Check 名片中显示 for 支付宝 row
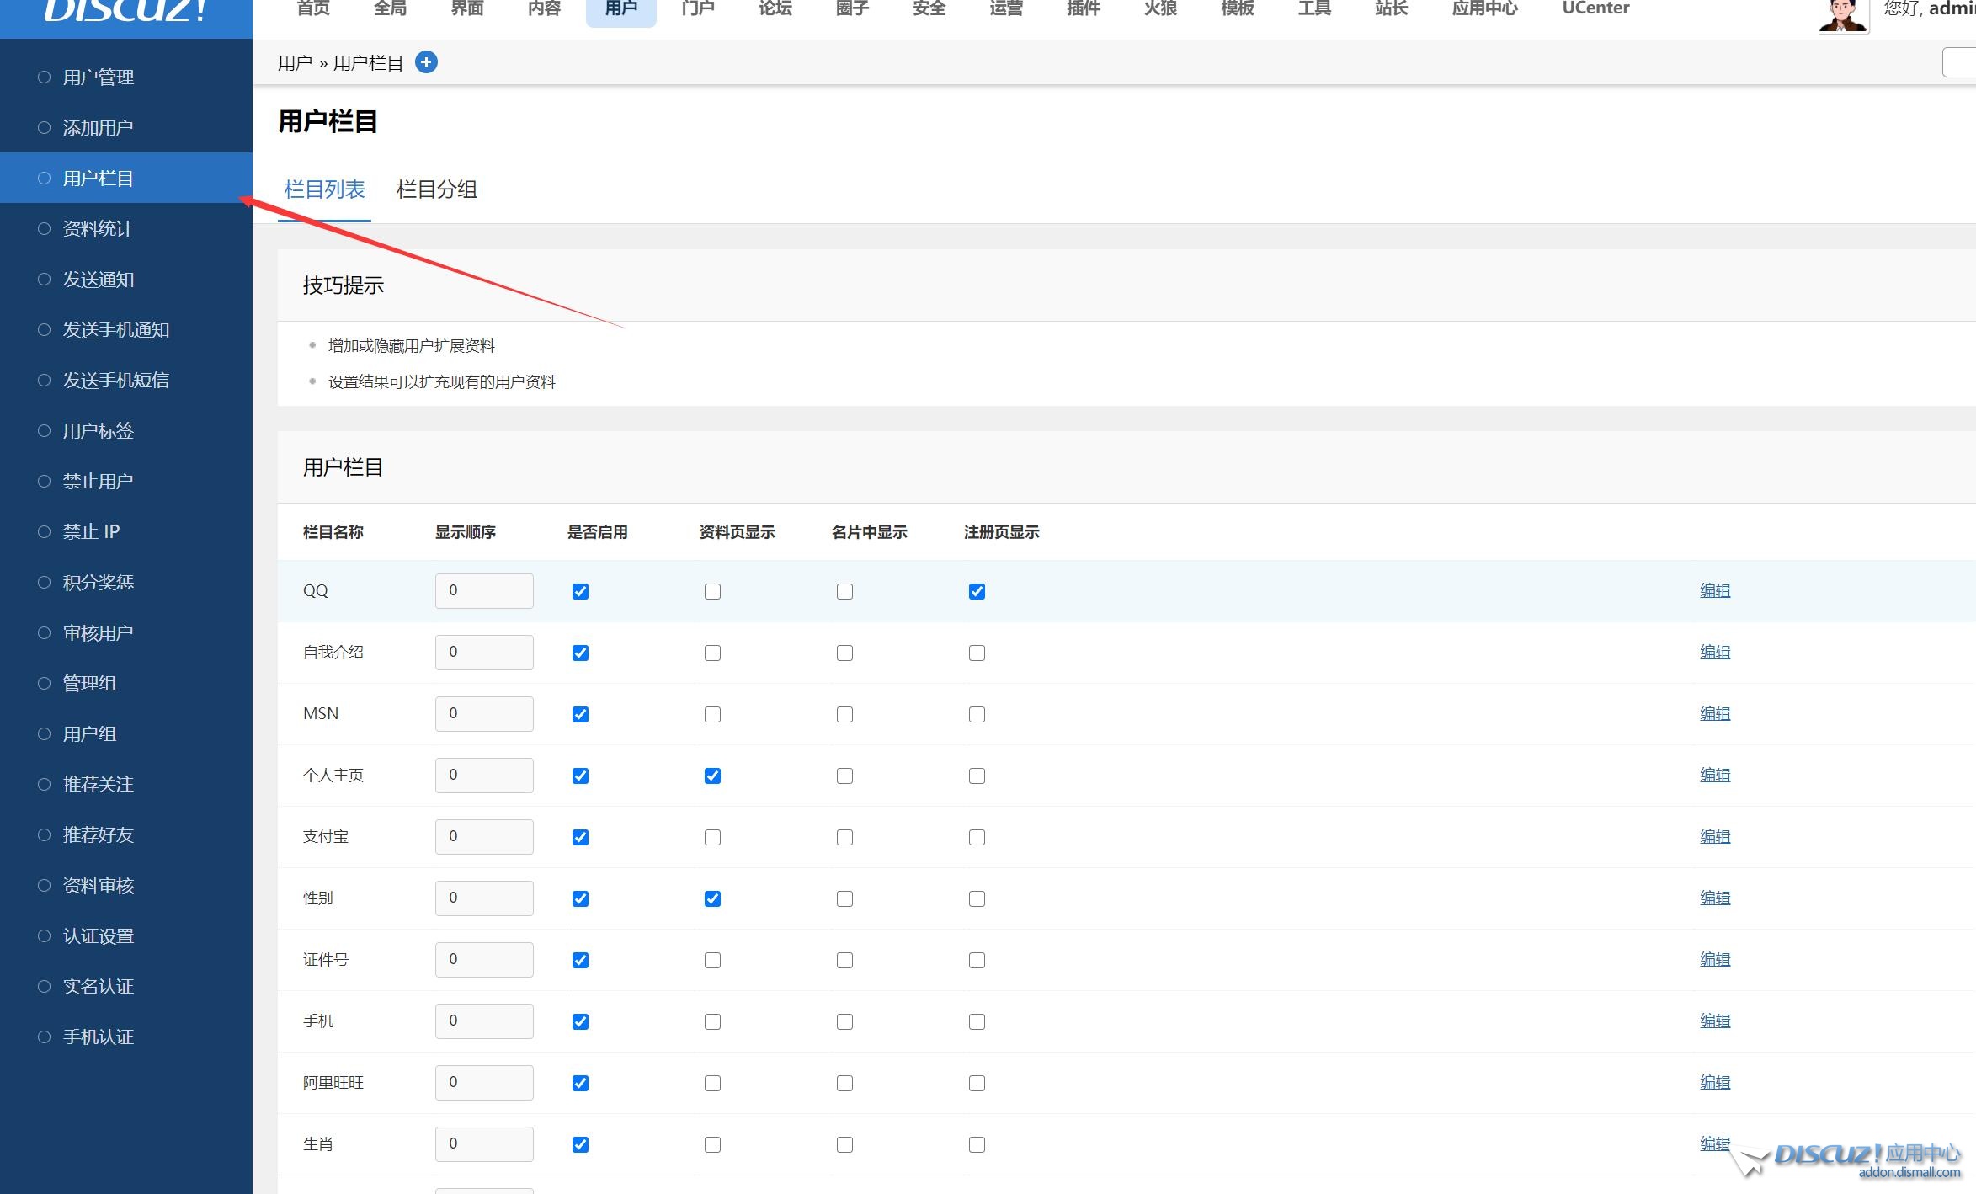 click(x=844, y=837)
